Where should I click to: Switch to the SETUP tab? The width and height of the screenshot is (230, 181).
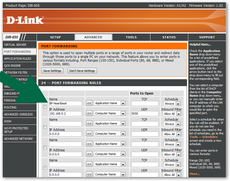(56, 37)
